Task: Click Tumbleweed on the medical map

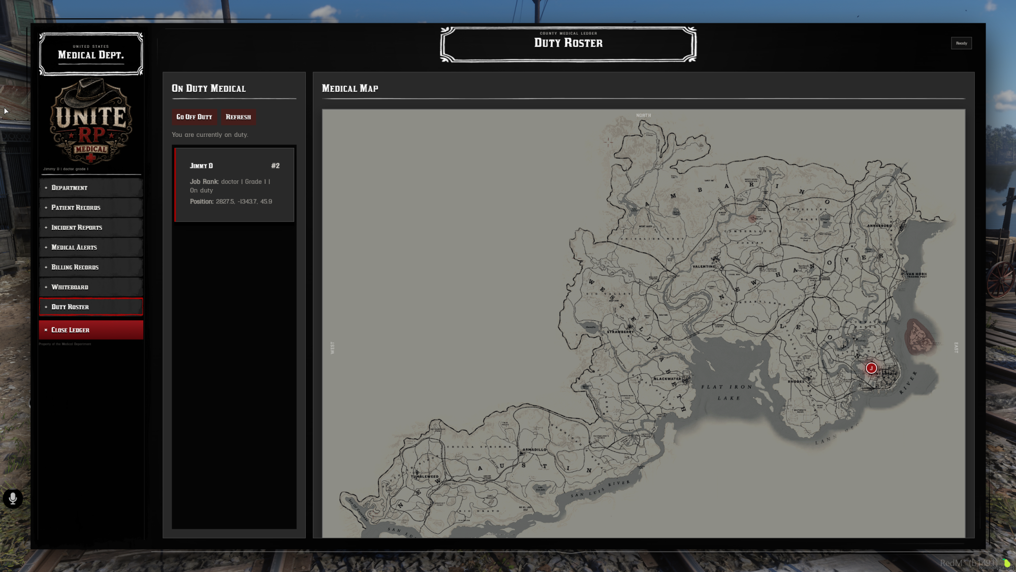Action: point(425,476)
